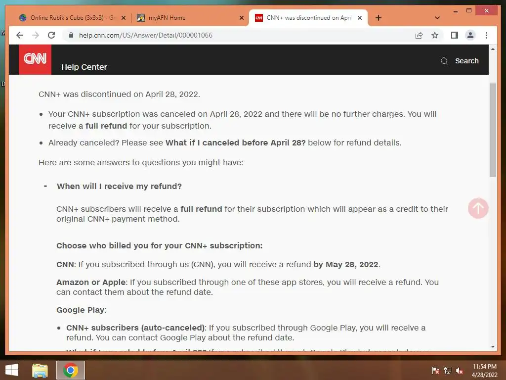Open a new browser tab
Screen dimensions: 506x380
379,18
